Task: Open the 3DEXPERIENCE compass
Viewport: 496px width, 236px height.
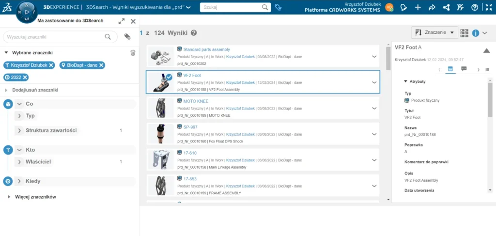Action: (x=27, y=12)
